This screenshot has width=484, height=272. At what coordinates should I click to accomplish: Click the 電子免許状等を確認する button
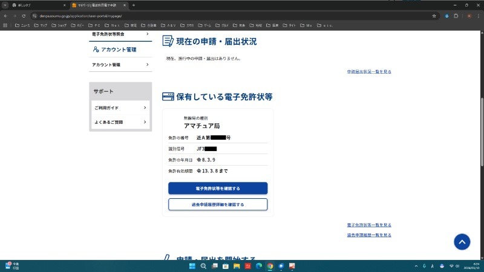click(x=218, y=189)
